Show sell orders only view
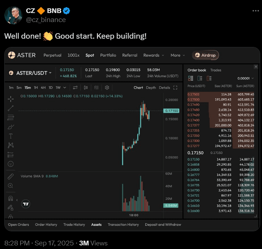Screen dimensions: 262x249 point(209,78)
